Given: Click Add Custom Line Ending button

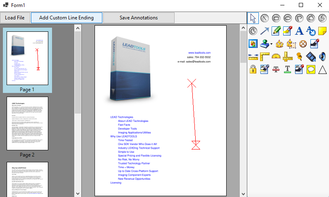Looking at the screenshot, I should [x=66, y=18].
